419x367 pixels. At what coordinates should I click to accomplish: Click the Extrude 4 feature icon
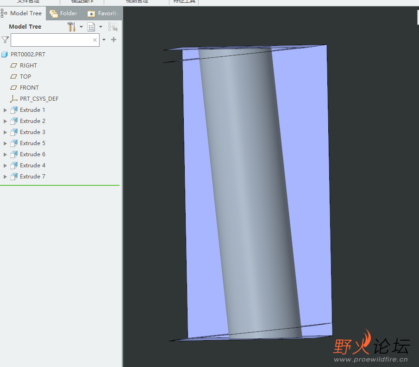(14, 165)
